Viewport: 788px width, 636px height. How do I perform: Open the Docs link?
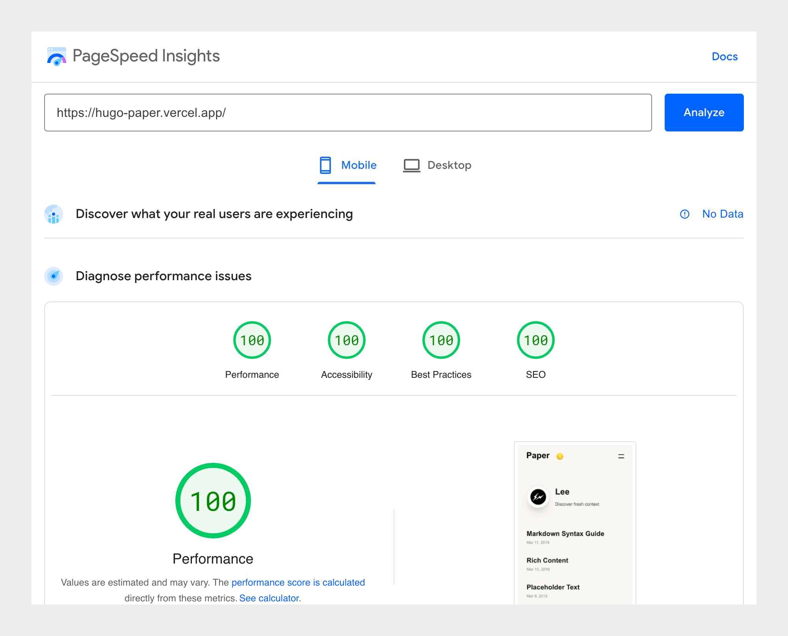pos(725,57)
